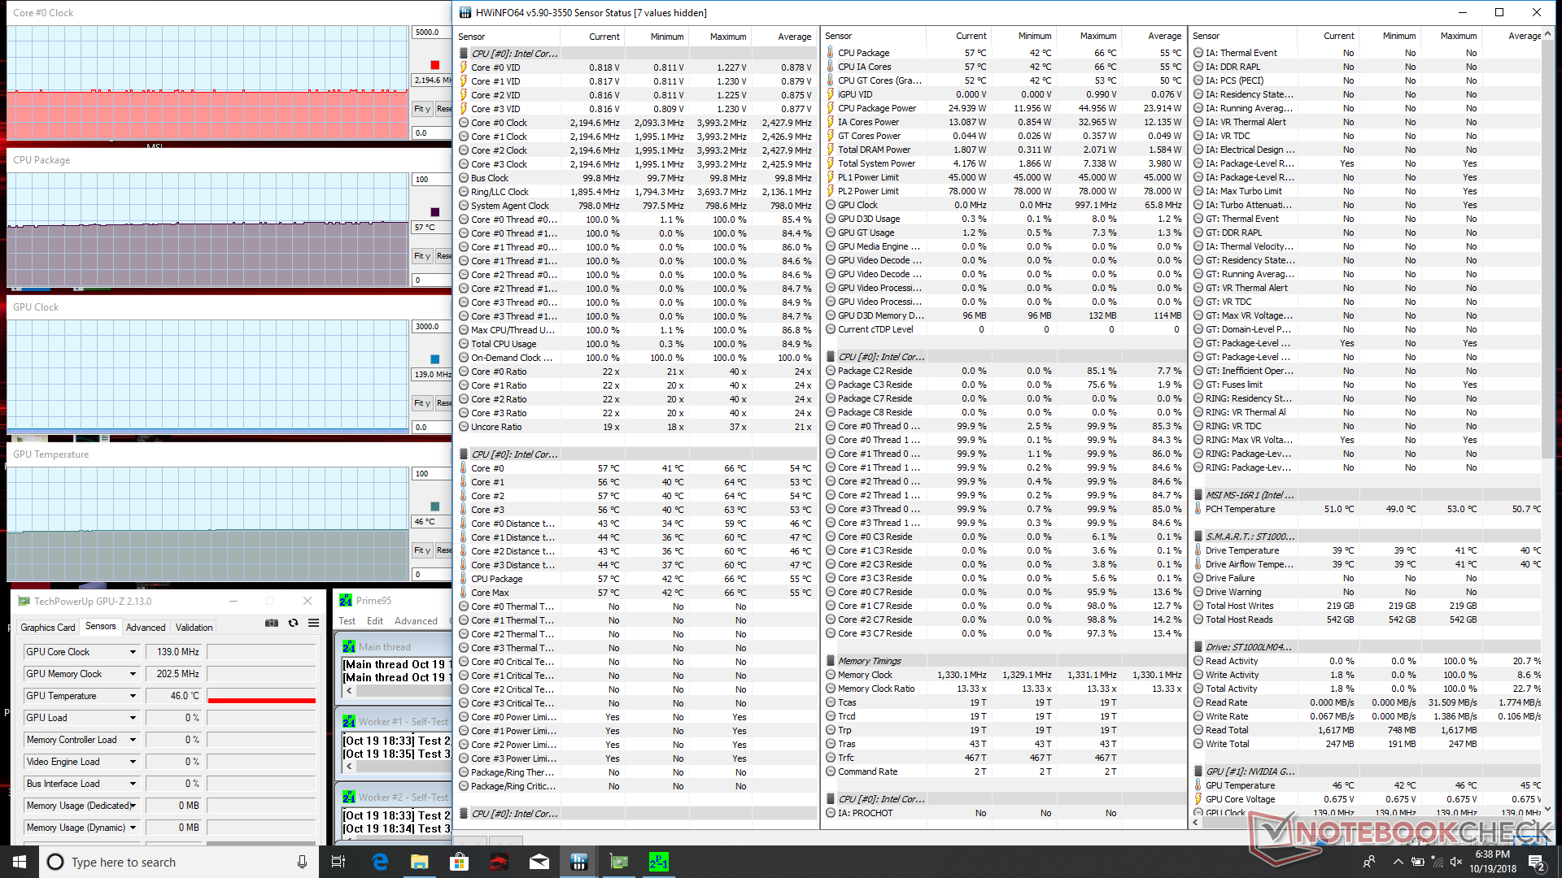This screenshot has height=878, width=1562.
Task: Switch to the Graphics Card tab
Action: pyautogui.click(x=48, y=628)
